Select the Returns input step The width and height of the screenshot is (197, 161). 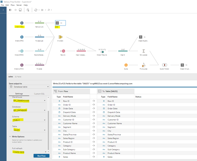(63, 51)
